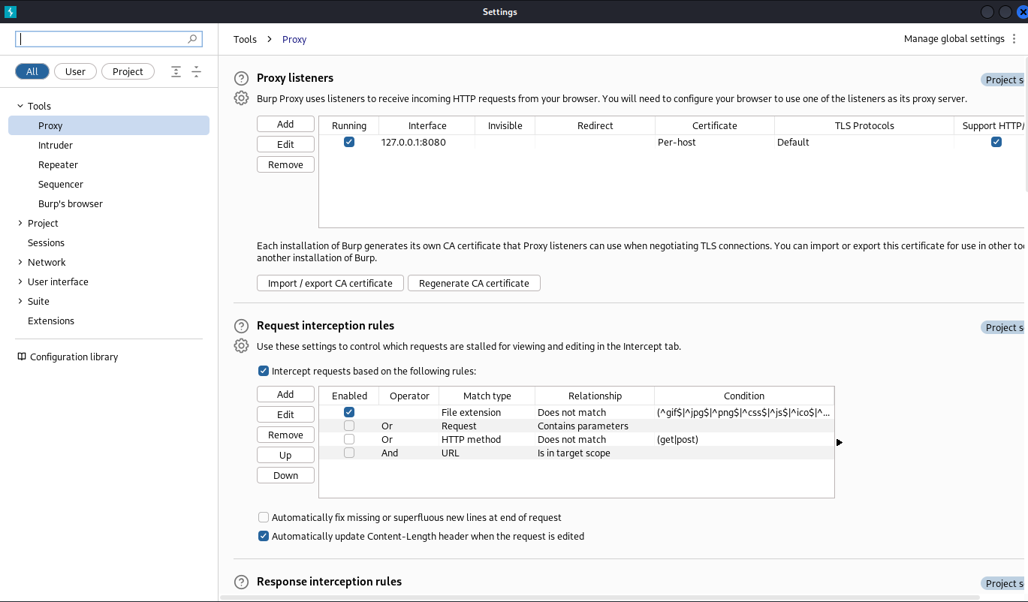Collapse the Tools tree node
1028x602 pixels.
[x=20, y=106]
